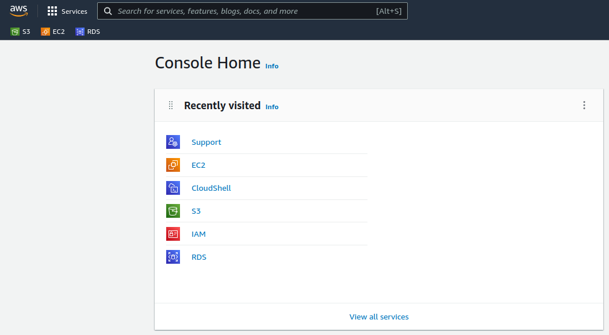The width and height of the screenshot is (609, 335).
Task: Open the Recently visited widget options menu
Action: click(584, 105)
